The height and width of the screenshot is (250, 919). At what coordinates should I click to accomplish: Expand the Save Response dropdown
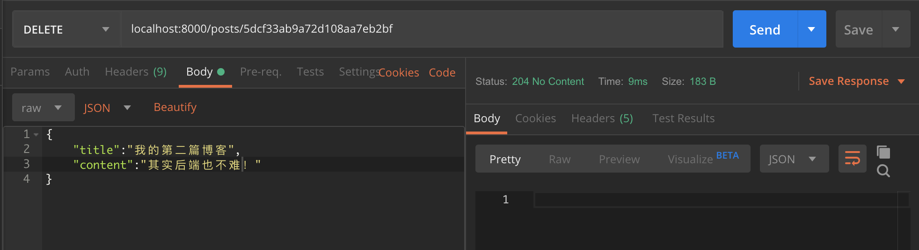[x=901, y=81]
